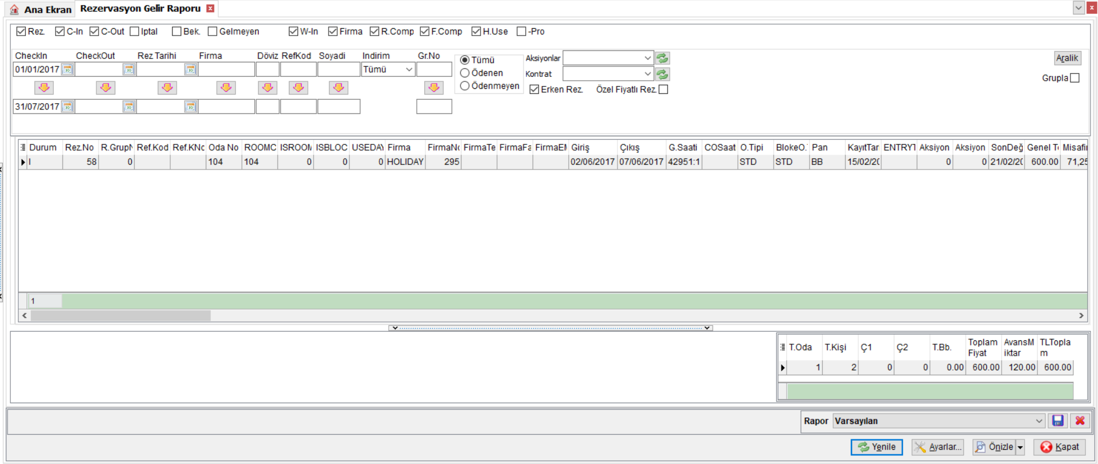The image size is (1098, 464).
Task: Toggle the H.Use checkbox
Action: 476,32
